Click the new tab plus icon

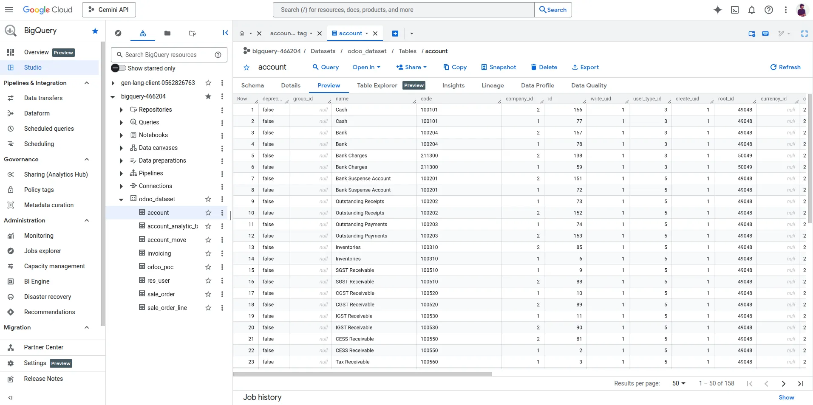(395, 34)
